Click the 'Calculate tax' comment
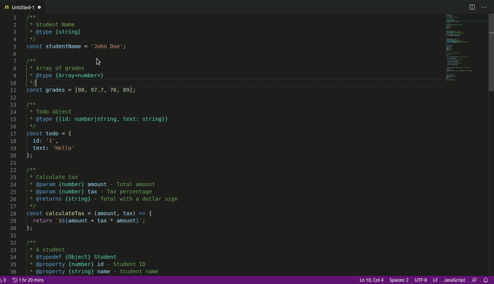Screen dimensions: 494x284 (57, 177)
